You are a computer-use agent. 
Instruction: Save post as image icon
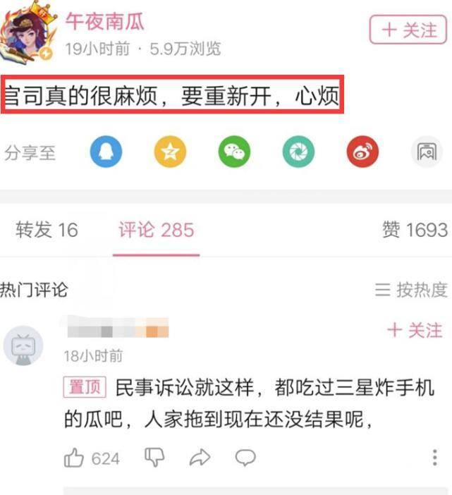(427, 152)
